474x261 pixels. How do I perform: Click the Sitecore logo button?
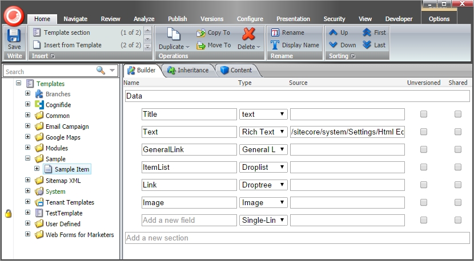[14, 16]
